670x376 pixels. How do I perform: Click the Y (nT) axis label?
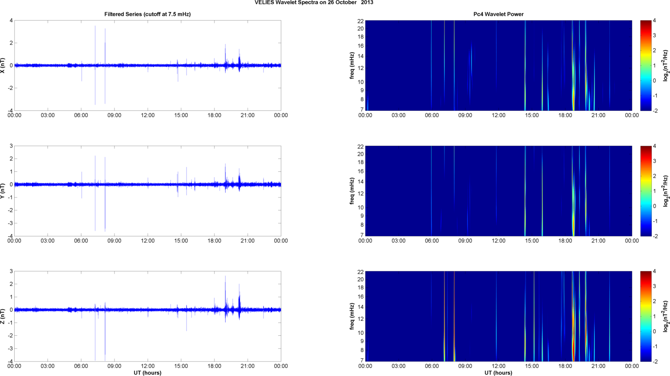pyautogui.click(x=3, y=191)
